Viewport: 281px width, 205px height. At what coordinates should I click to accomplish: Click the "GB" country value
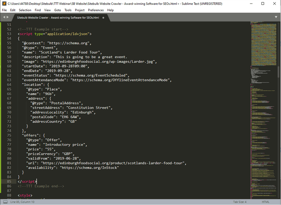[72, 122]
